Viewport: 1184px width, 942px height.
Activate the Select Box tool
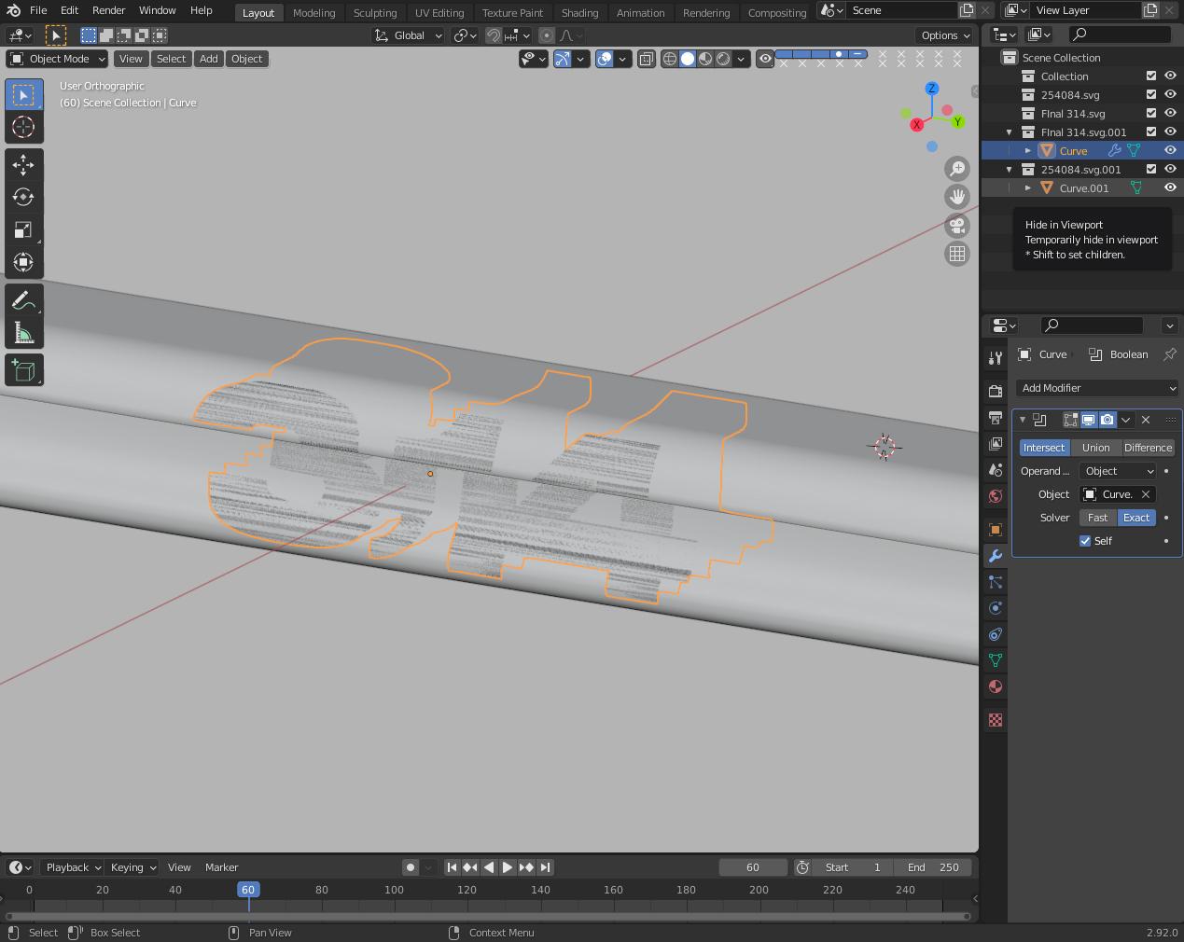coord(23,95)
